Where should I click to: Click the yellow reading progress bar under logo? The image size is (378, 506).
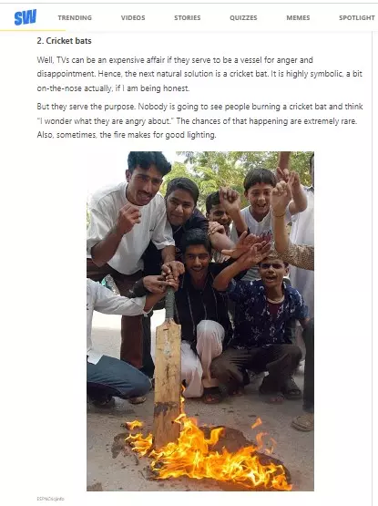pyautogui.click(x=33, y=30)
